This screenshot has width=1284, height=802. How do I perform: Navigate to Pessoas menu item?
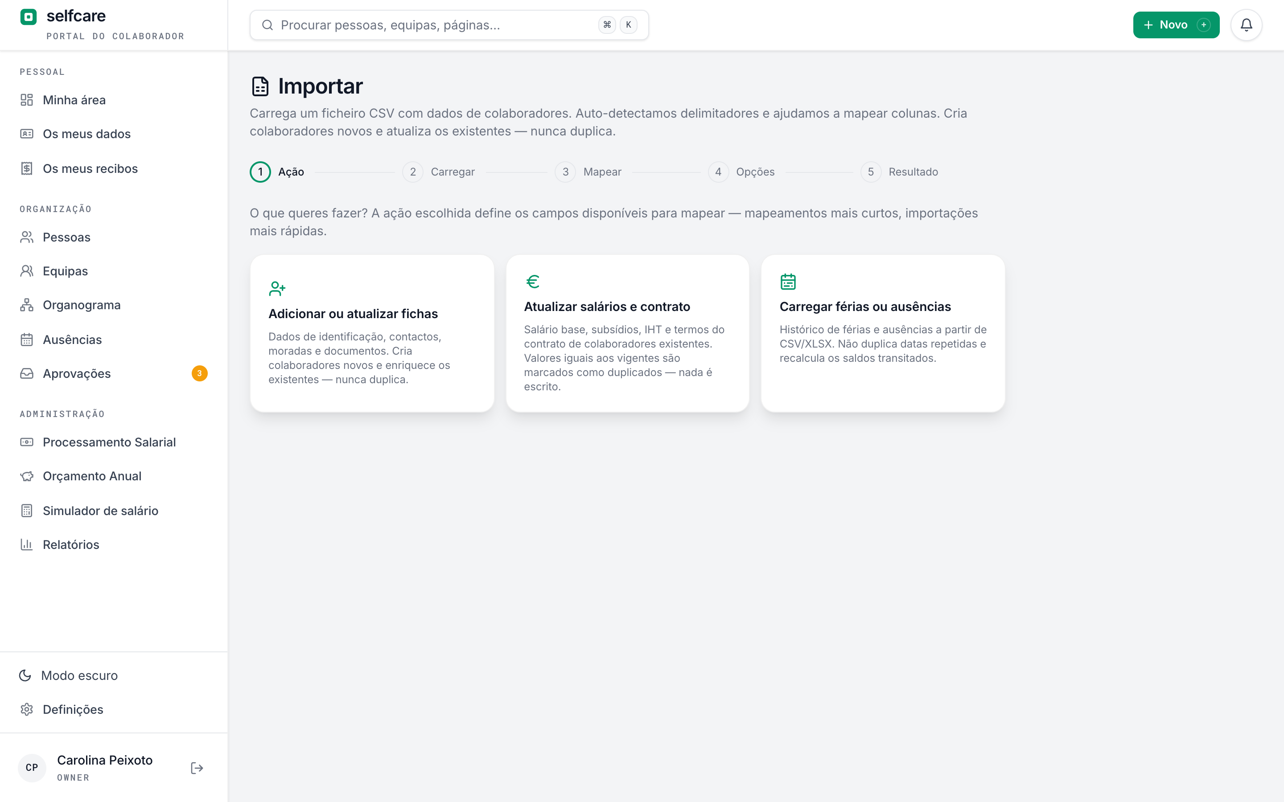114,237
